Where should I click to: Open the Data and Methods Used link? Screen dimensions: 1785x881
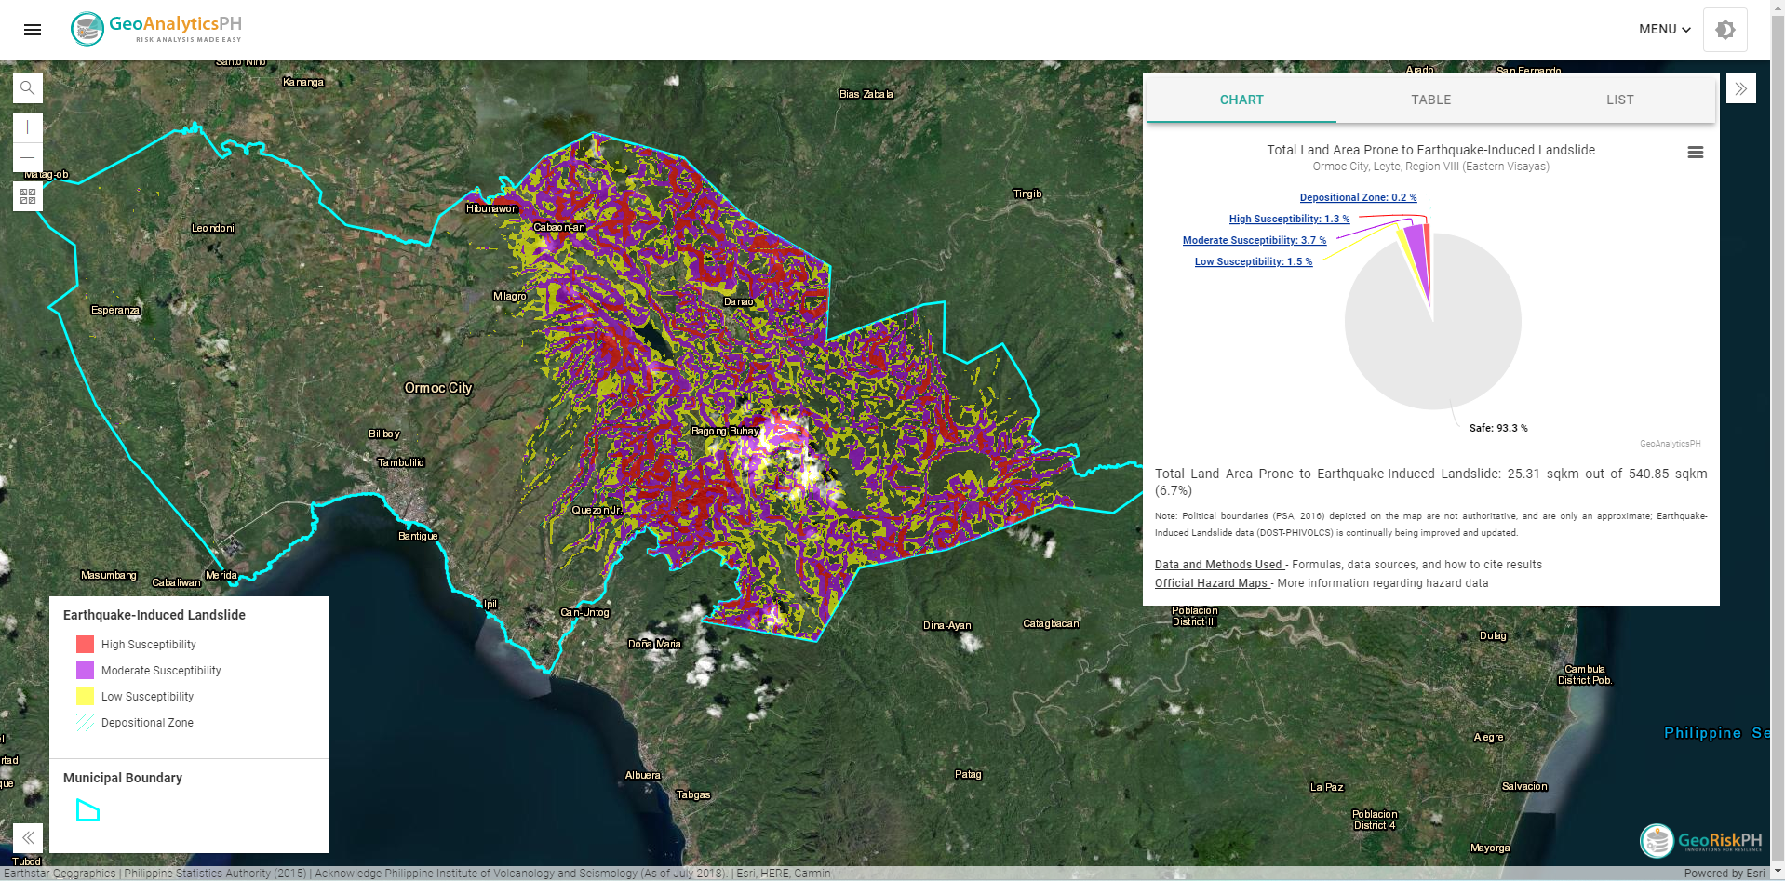point(1219,565)
